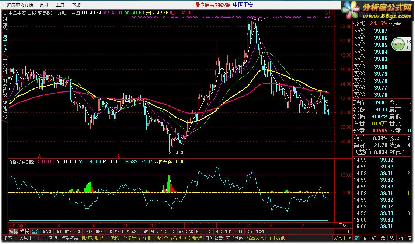
Task: Click the minus zoom button below 日线
Action: 343,231
